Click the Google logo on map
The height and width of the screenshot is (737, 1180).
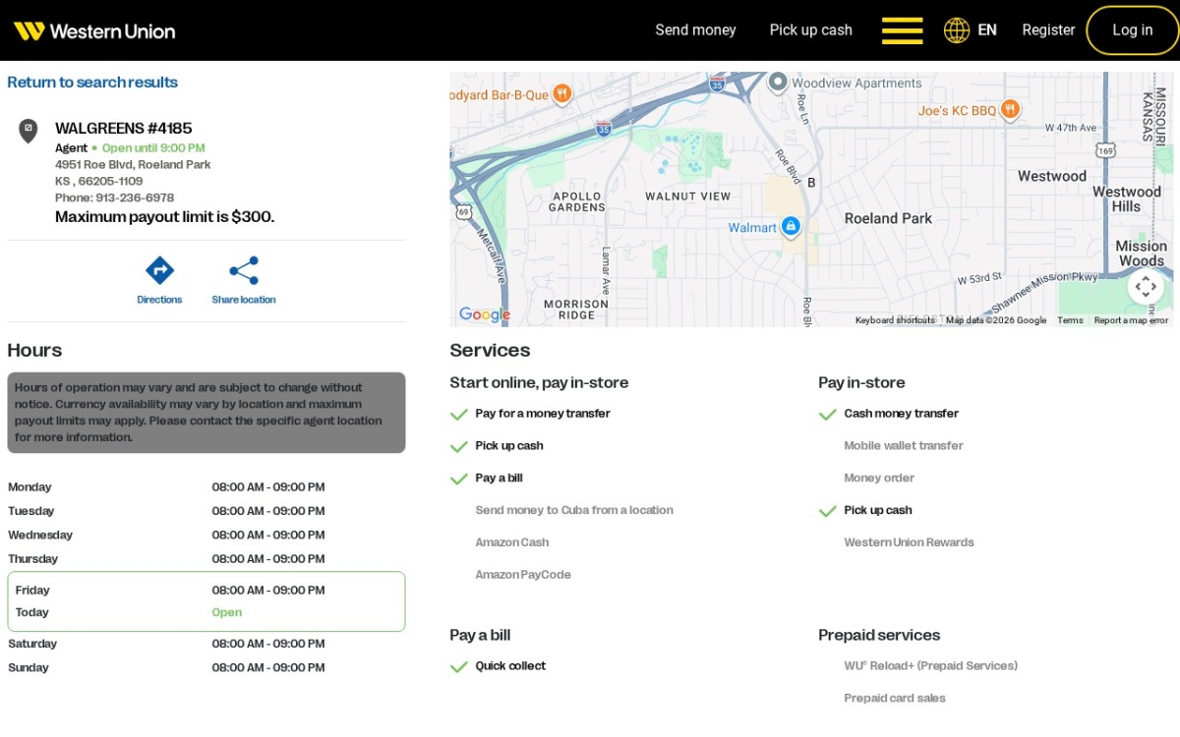tap(485, 314)
